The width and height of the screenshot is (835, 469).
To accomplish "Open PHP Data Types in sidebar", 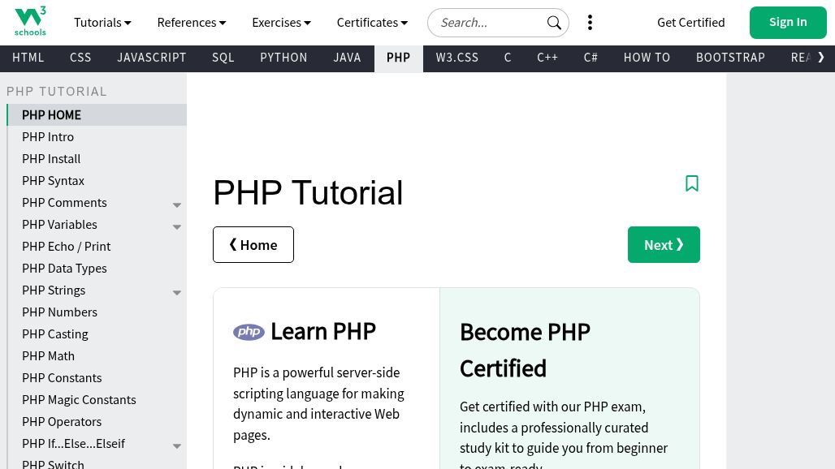I will coord(97,268).
